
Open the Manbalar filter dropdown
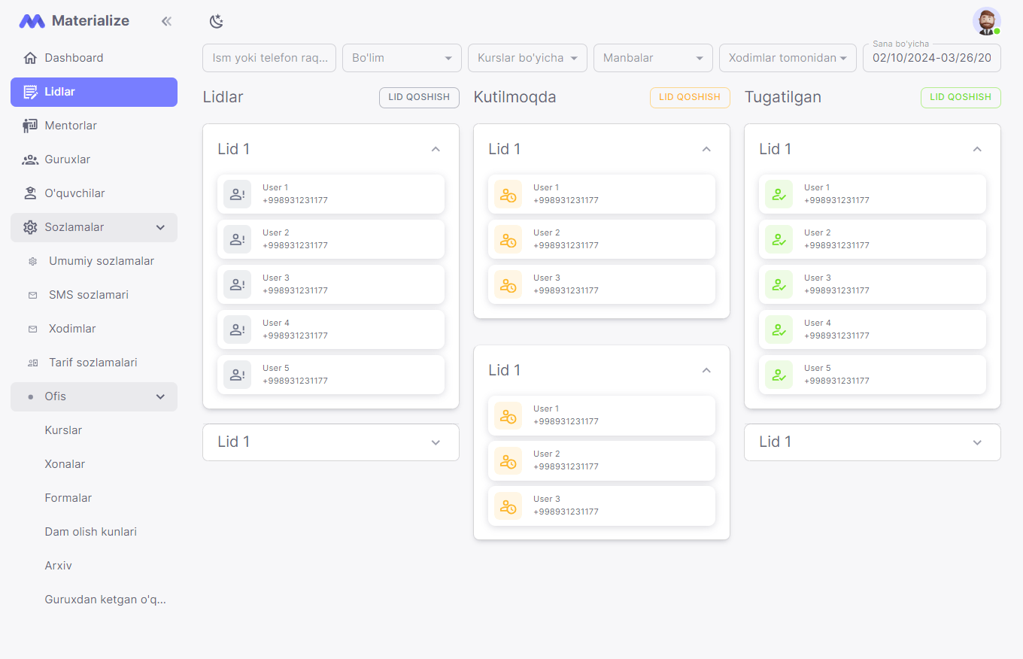coord(653,58)
